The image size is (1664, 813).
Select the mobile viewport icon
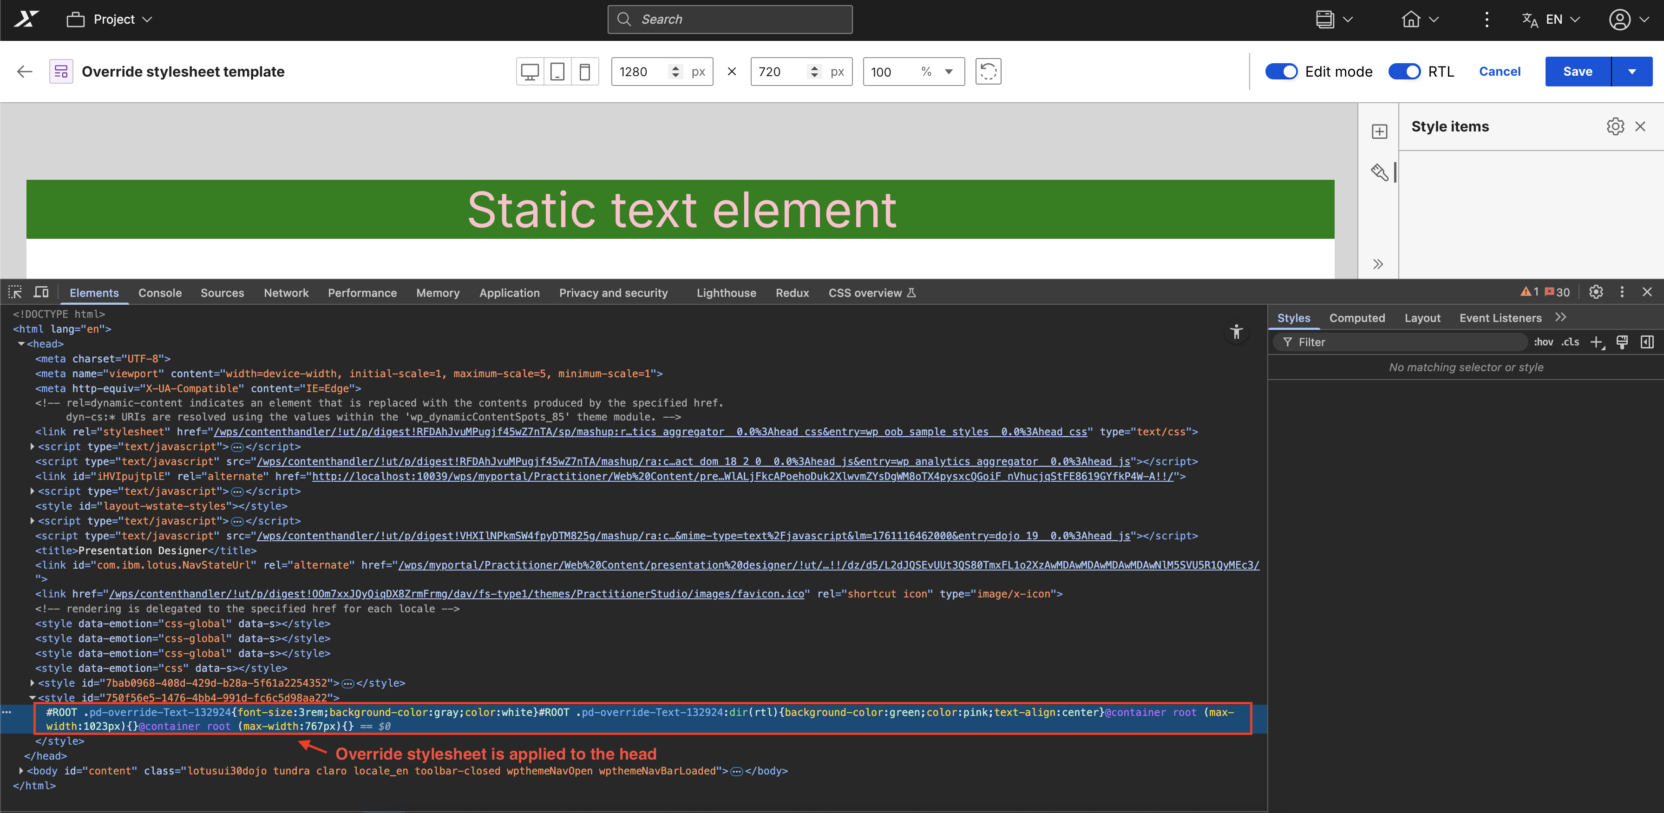coord(584,72)
